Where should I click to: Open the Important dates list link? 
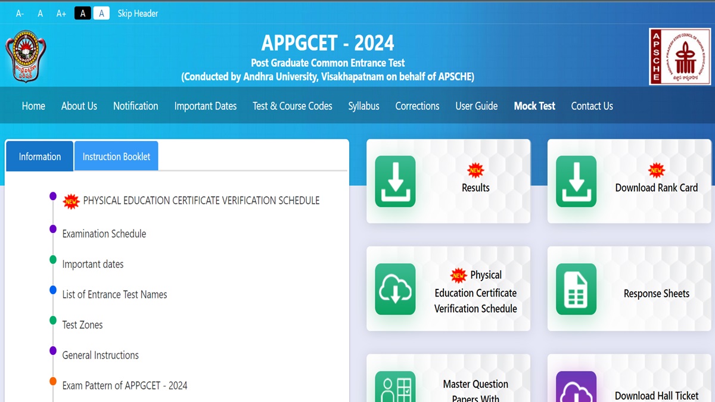tap(93, 264)
